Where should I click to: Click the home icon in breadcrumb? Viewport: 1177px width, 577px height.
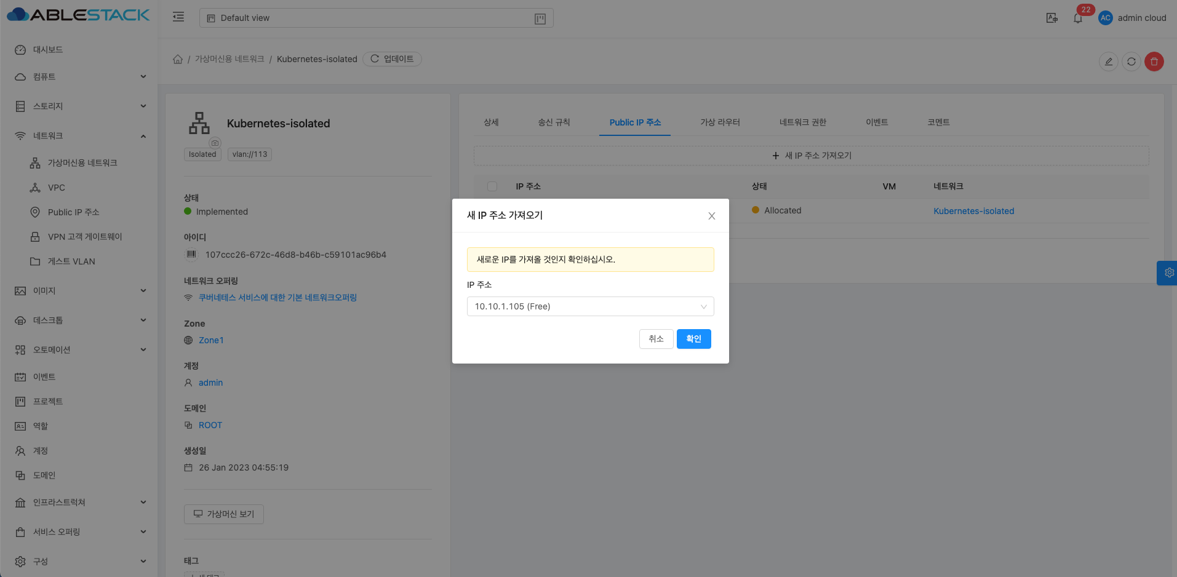tap(178, 59)
